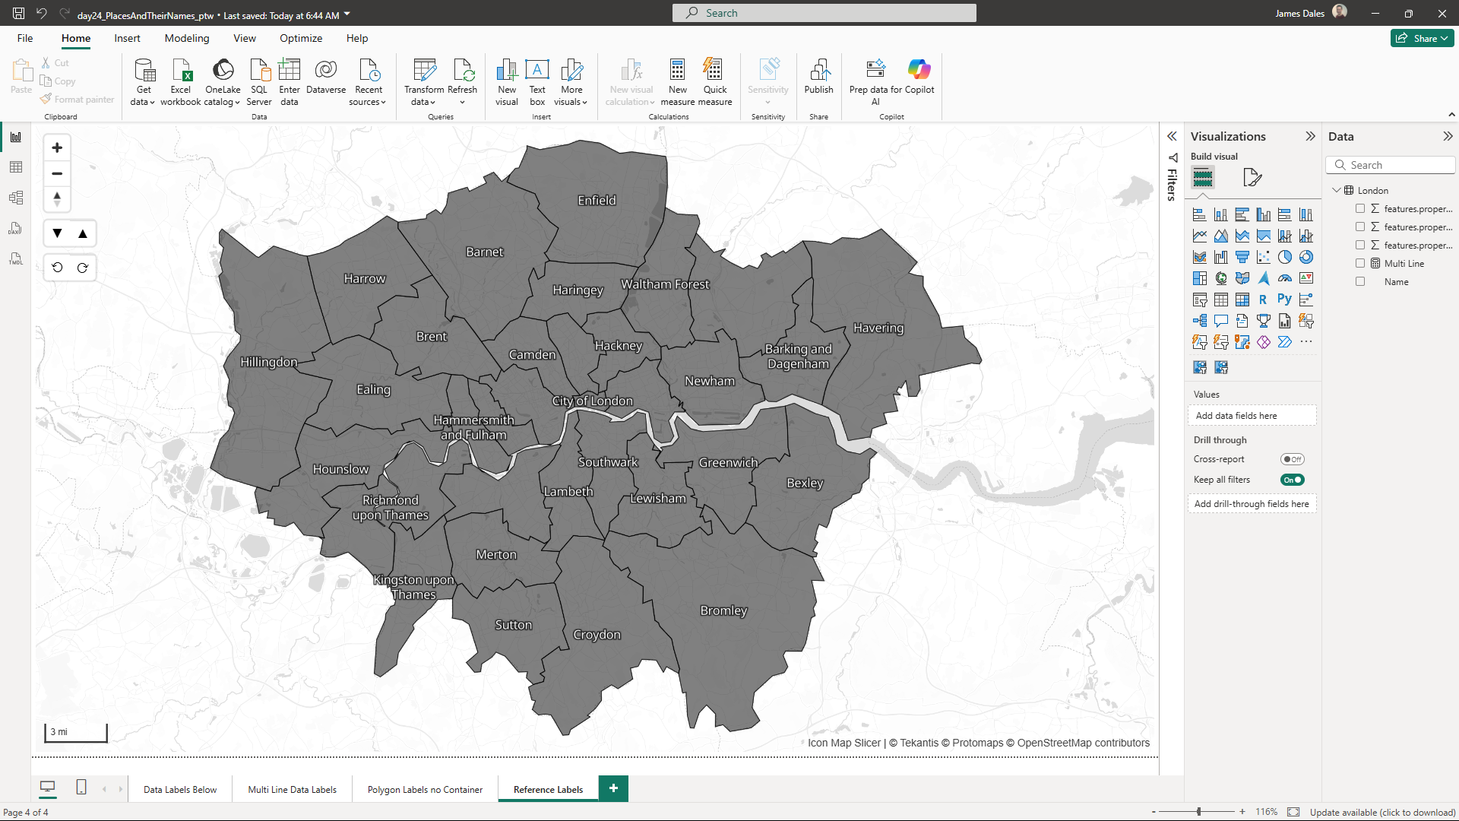Open the Share dropdown button
The width and height of the screenshot is (1459, 821).
(x=1422, y=38)
